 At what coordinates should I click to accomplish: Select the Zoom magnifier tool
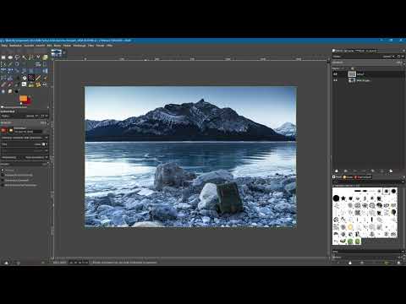pyautogui.click(x=17, y=64)
